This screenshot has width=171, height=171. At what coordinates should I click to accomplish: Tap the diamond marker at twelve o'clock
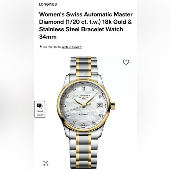[83, 88]
